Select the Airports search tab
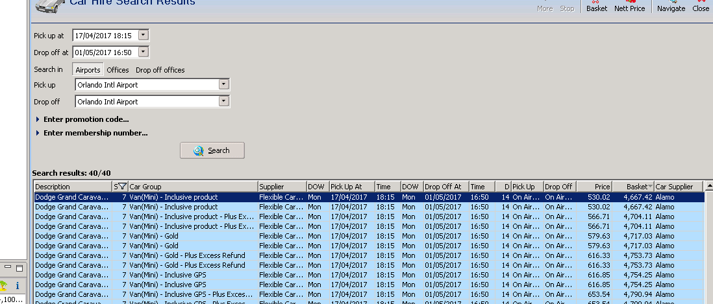713x304 pixels. coord(88,70)
